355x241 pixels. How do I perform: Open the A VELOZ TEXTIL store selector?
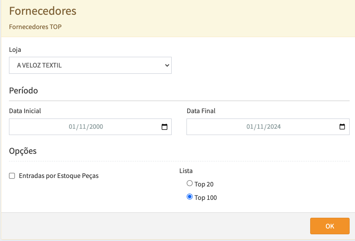coord(85,65)
